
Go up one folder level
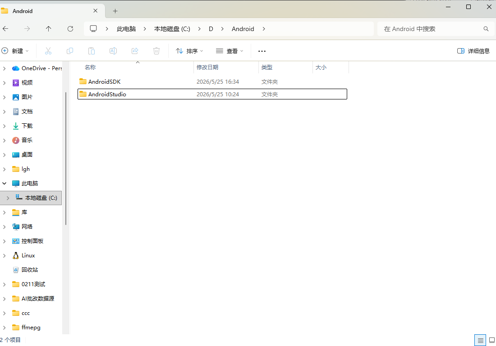click(48, 29)
